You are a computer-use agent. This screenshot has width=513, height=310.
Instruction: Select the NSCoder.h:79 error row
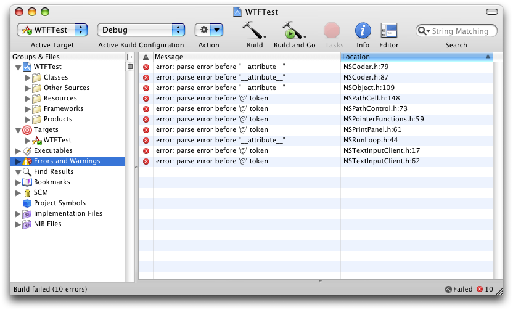316,67
